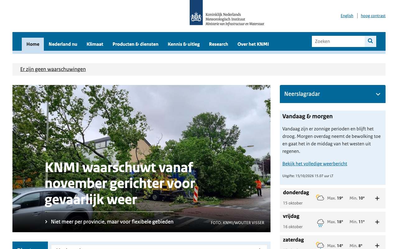398x249 pixels.
Task: Open 'Er zijn geen waarschuwingen' link
Action: (53, 69)
